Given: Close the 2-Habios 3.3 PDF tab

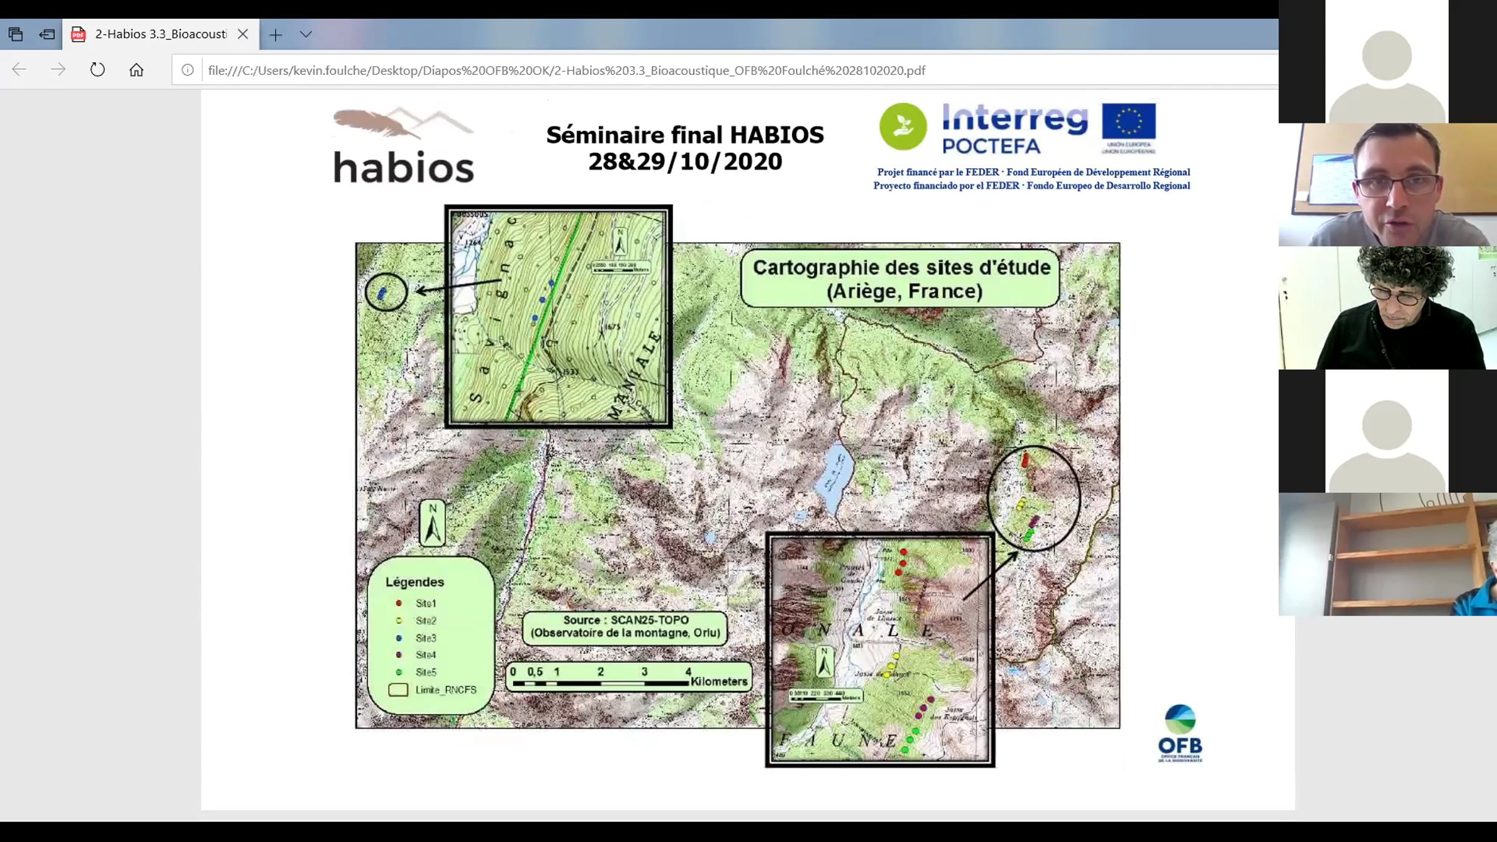Looking at the screenshot, I should tap(243, 34).
